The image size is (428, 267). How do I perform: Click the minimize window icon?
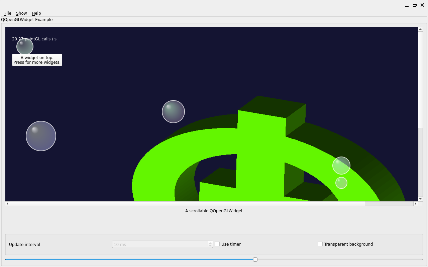[407, 5]
